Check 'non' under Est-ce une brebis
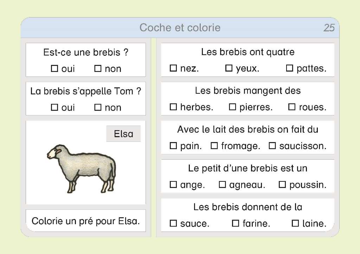 click(98, 68)
